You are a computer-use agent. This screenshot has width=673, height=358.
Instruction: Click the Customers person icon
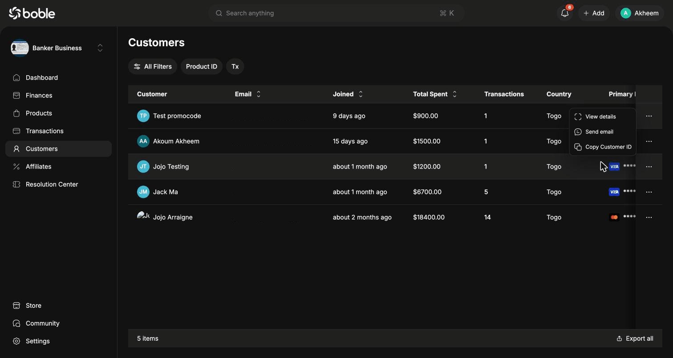tap(16, 149)
